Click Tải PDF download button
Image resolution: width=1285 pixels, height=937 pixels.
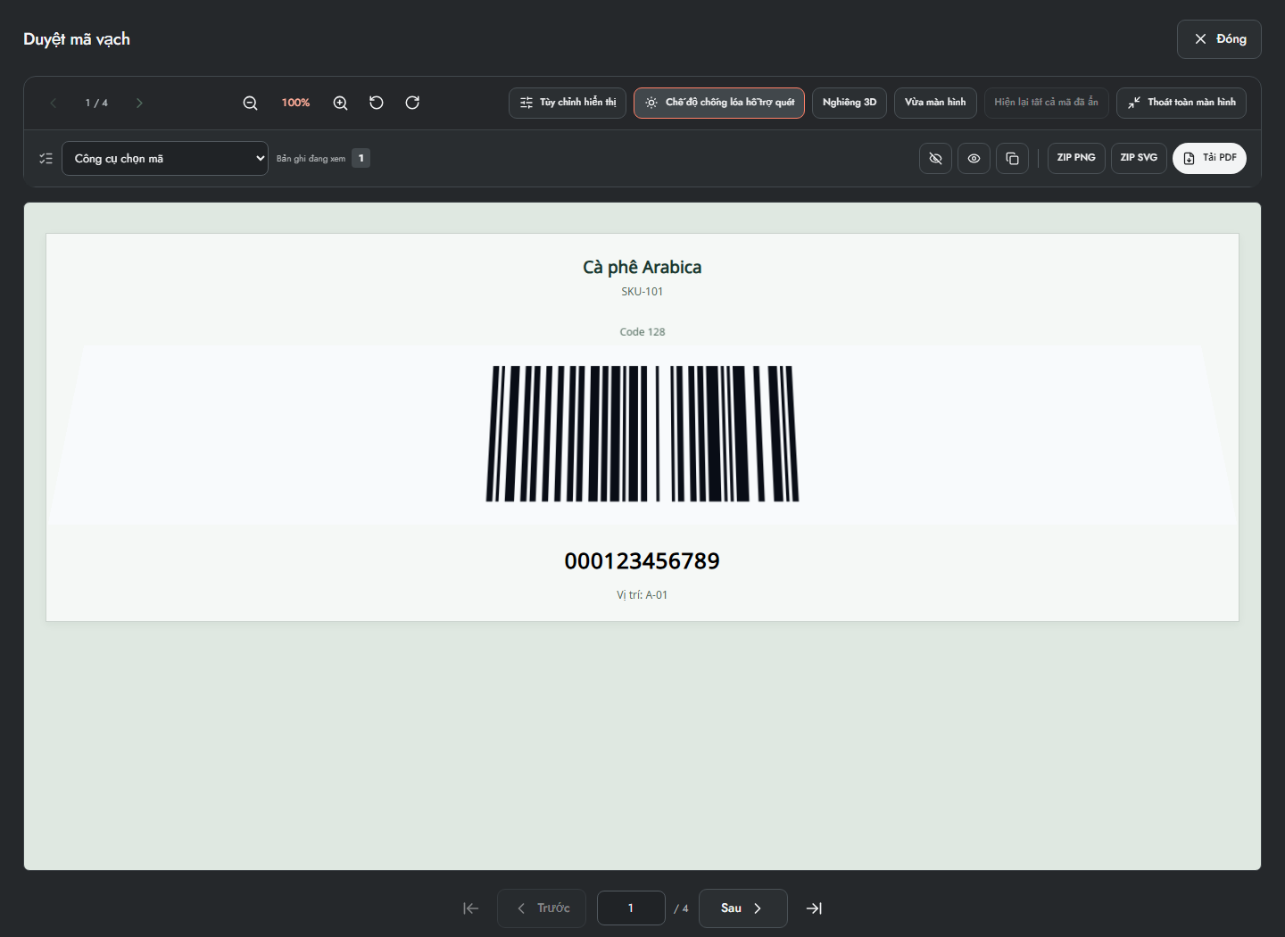point(1209,158)
